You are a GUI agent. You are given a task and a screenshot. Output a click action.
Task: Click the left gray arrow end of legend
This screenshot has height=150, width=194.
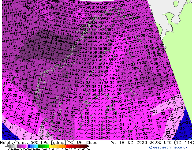click(7, 146)
